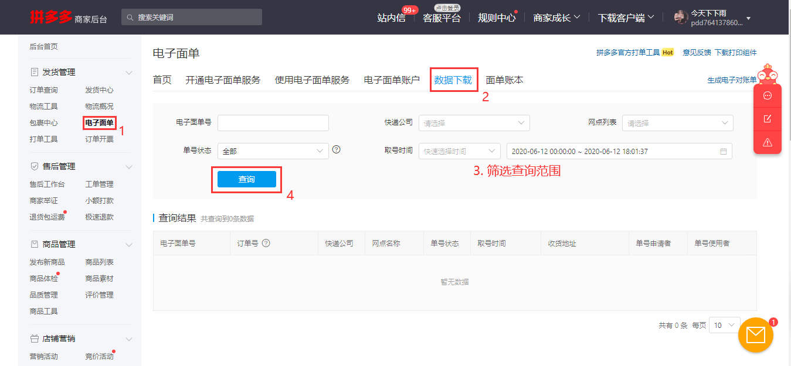791x366 pixels.
Task: Open 发布新商品 in the sidebar
Action: tap(47, 262)
